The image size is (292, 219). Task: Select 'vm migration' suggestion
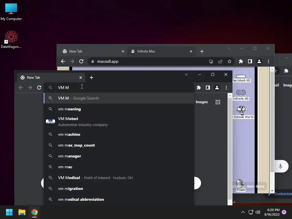119,188
